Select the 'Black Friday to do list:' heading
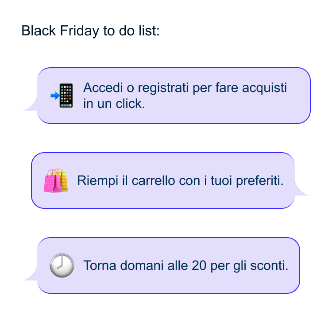This screenshot has height=315, width=332. coord(90,31)
